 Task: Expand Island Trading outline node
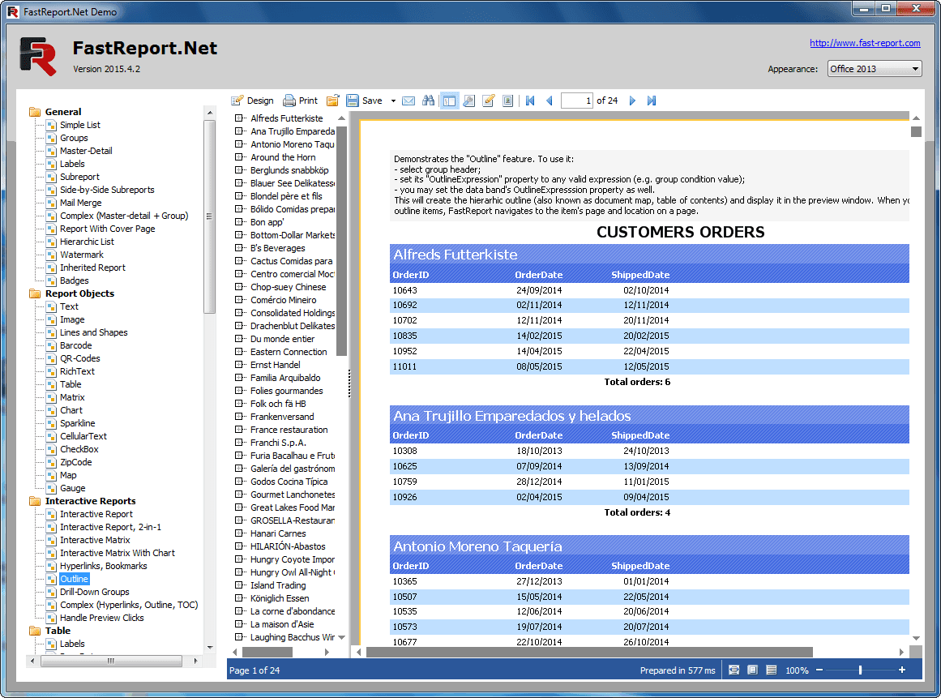239,585
